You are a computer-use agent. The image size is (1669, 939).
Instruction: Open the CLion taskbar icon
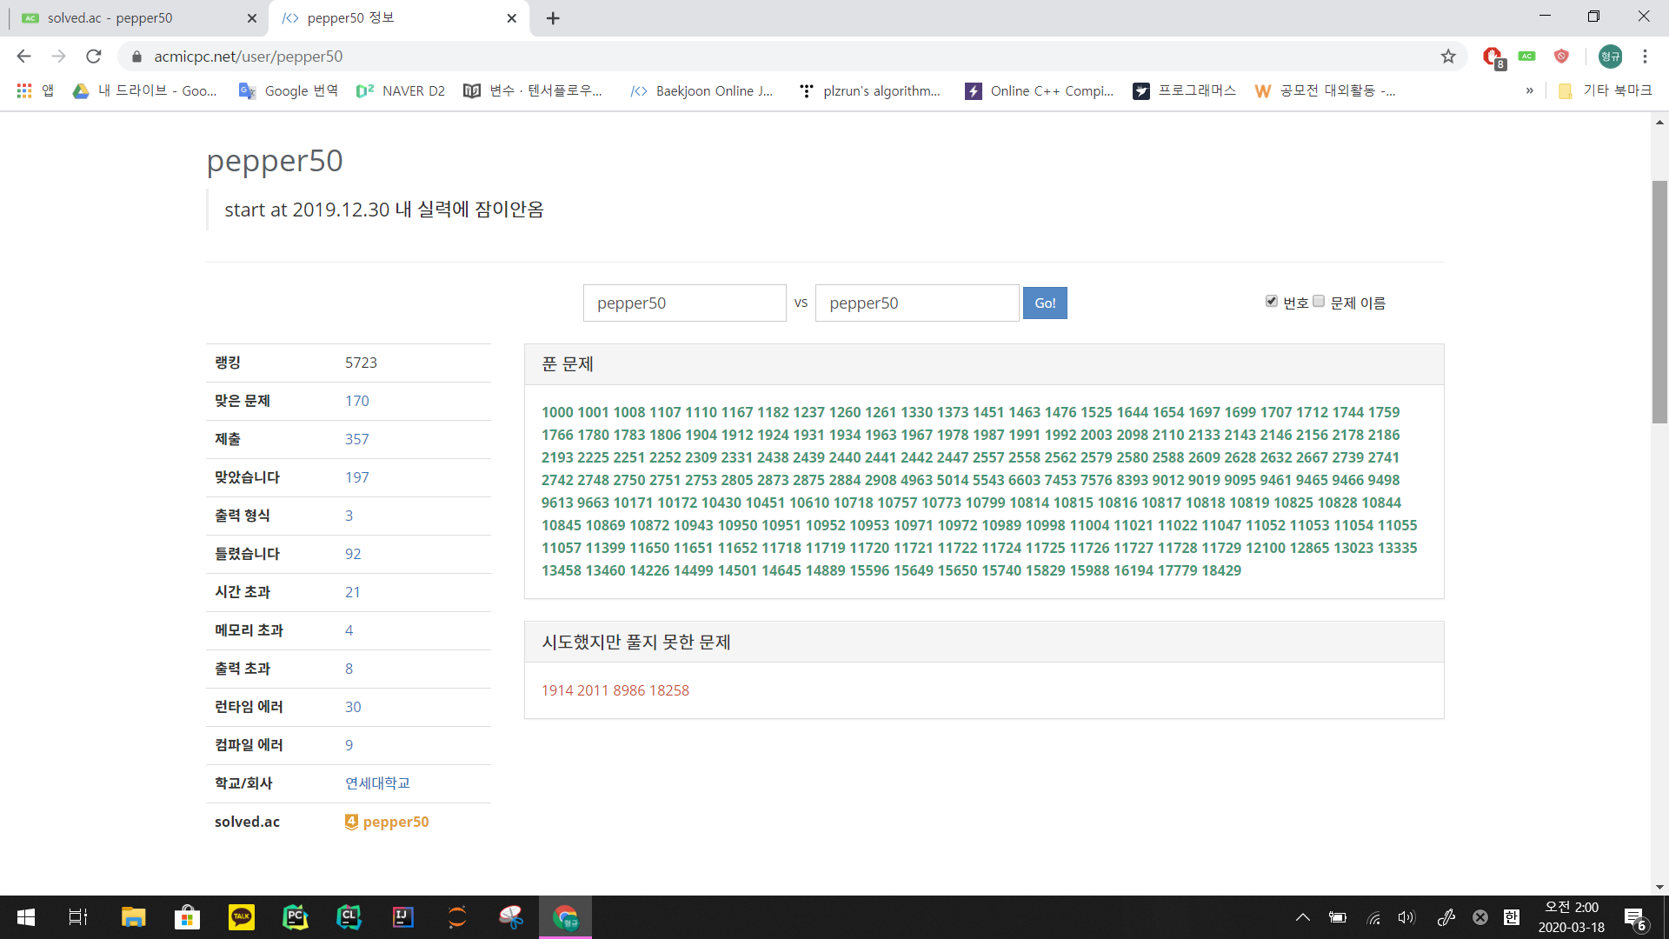tap(349, 917)
